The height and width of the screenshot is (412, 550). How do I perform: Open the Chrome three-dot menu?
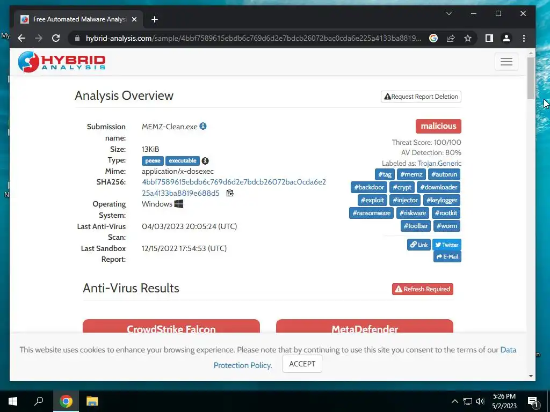point(524,38)
